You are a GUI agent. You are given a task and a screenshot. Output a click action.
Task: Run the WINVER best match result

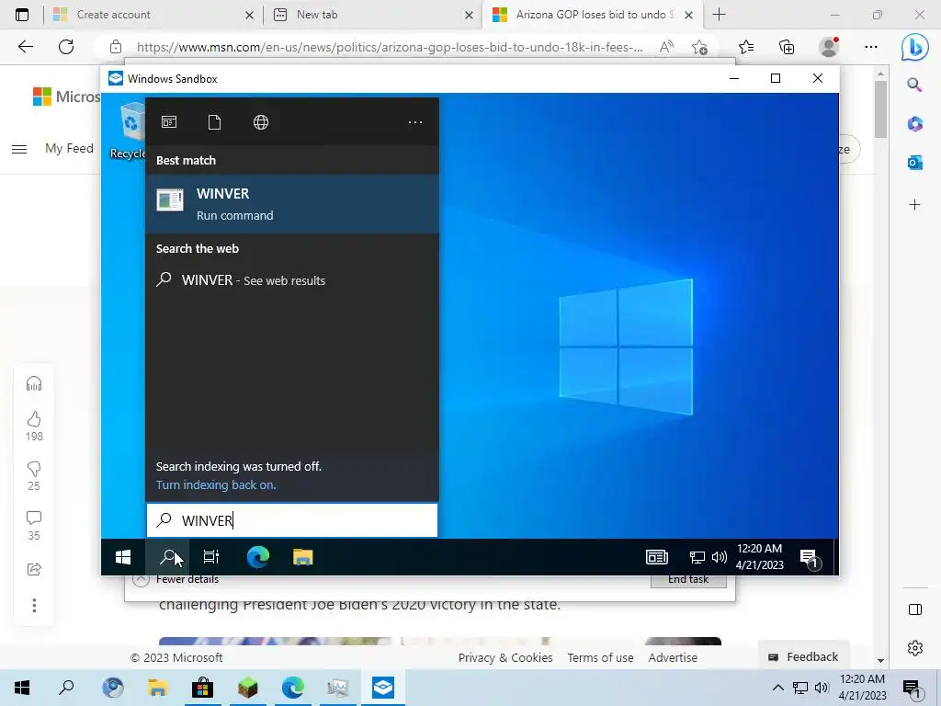[292, 204]
